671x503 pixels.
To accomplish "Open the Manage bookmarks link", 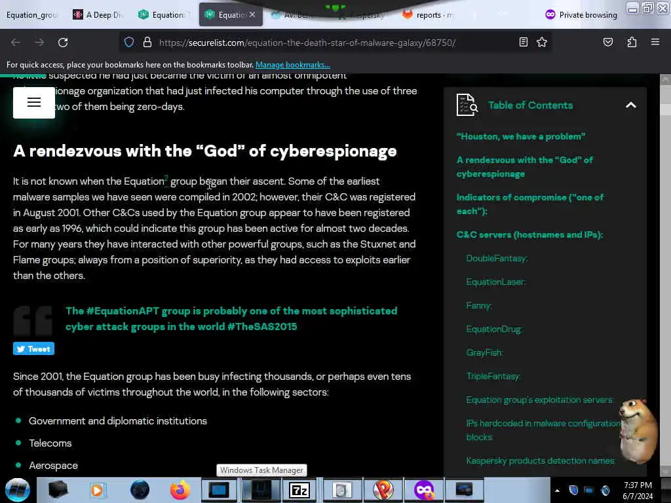I will click(x=293, y=65).
